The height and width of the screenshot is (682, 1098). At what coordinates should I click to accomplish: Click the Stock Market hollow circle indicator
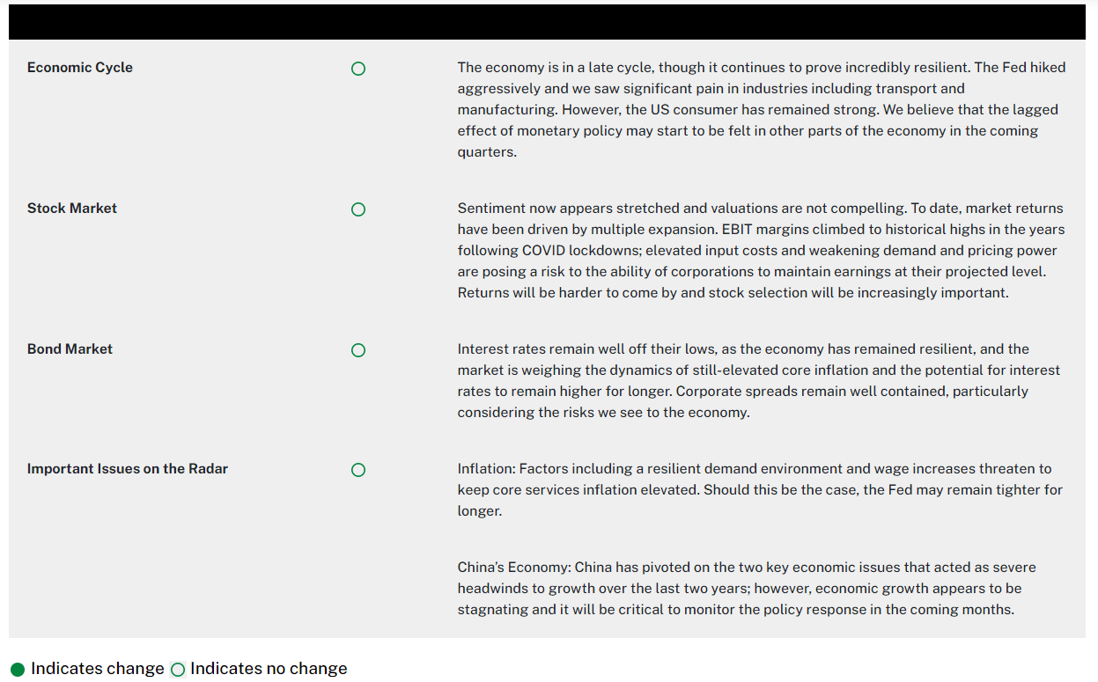[358, 209]
